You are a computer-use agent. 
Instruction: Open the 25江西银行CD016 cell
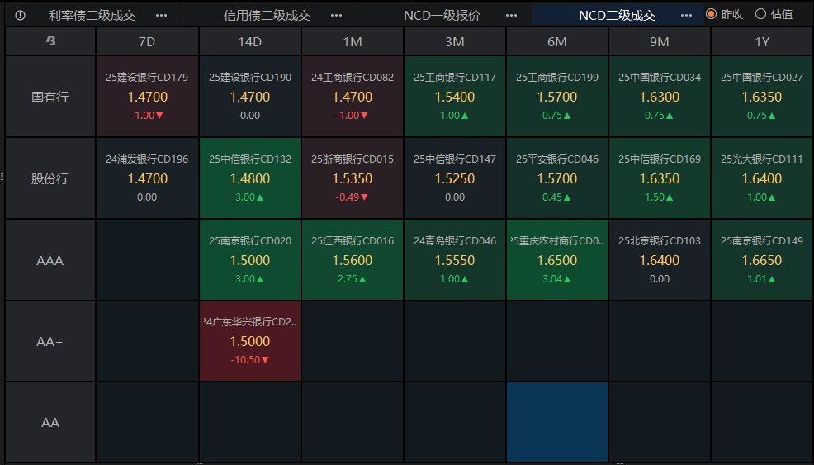point(353,259)
